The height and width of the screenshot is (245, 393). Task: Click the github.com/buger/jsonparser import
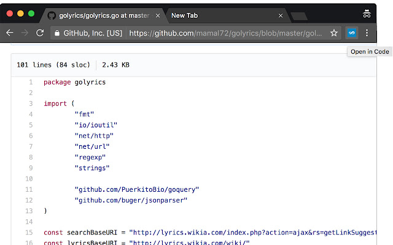[131, 200]
